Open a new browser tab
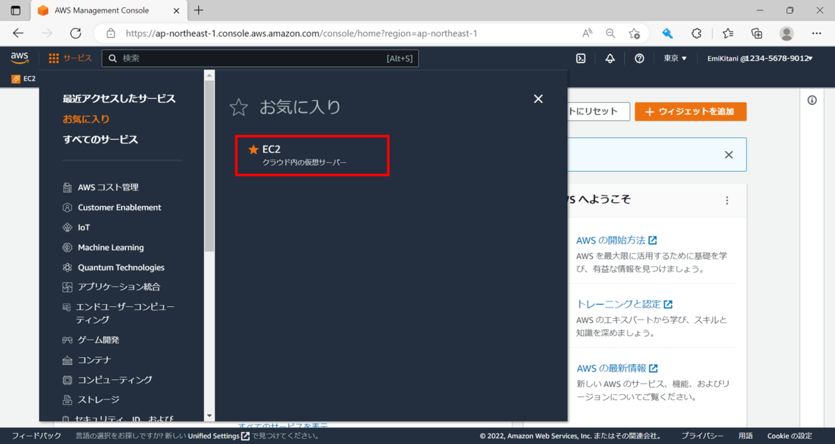This screenshot has height=444, width=835. pyautogui.click(x=199, y=10)
